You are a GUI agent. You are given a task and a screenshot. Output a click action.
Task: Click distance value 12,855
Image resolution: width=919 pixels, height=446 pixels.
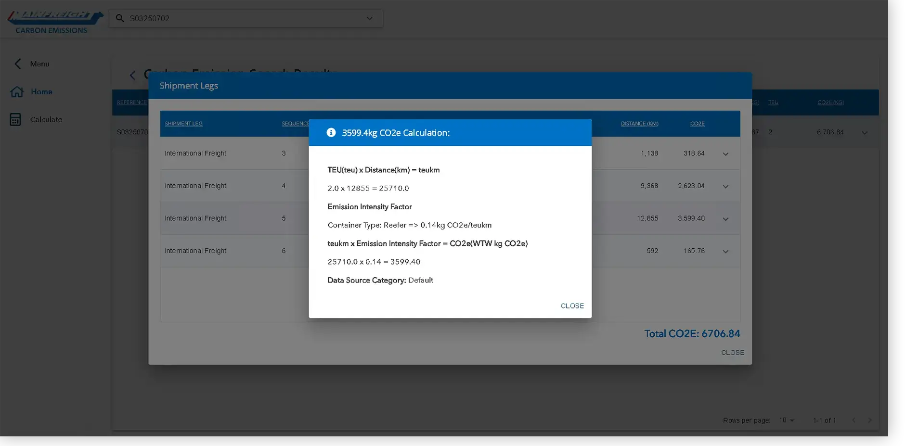(x=647, y=218)
